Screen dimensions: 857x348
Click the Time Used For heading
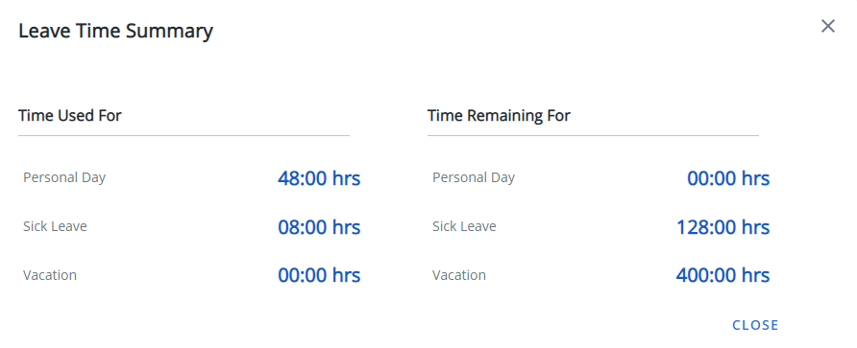(70, 116)
